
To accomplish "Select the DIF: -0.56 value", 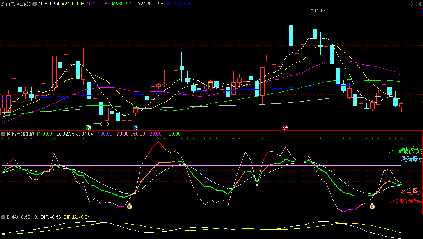I will (51, 217).
